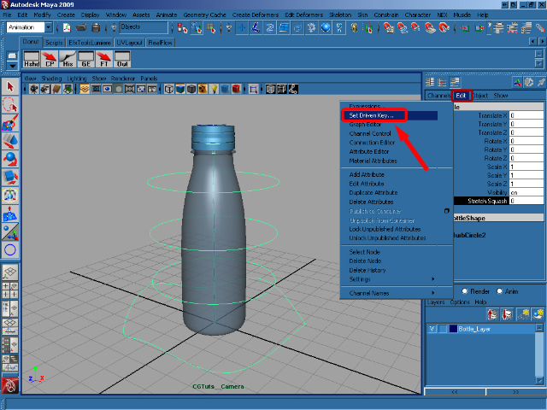Select the arrow Select tool
This screenshot has height=410, width=547.
point(10,87)
